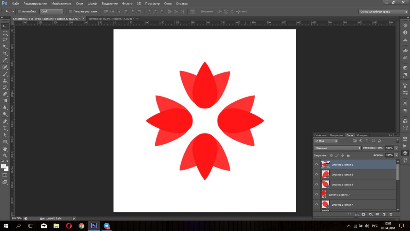Switch to the tsvetok document tab
410x231 pixels.
(111, 19)
